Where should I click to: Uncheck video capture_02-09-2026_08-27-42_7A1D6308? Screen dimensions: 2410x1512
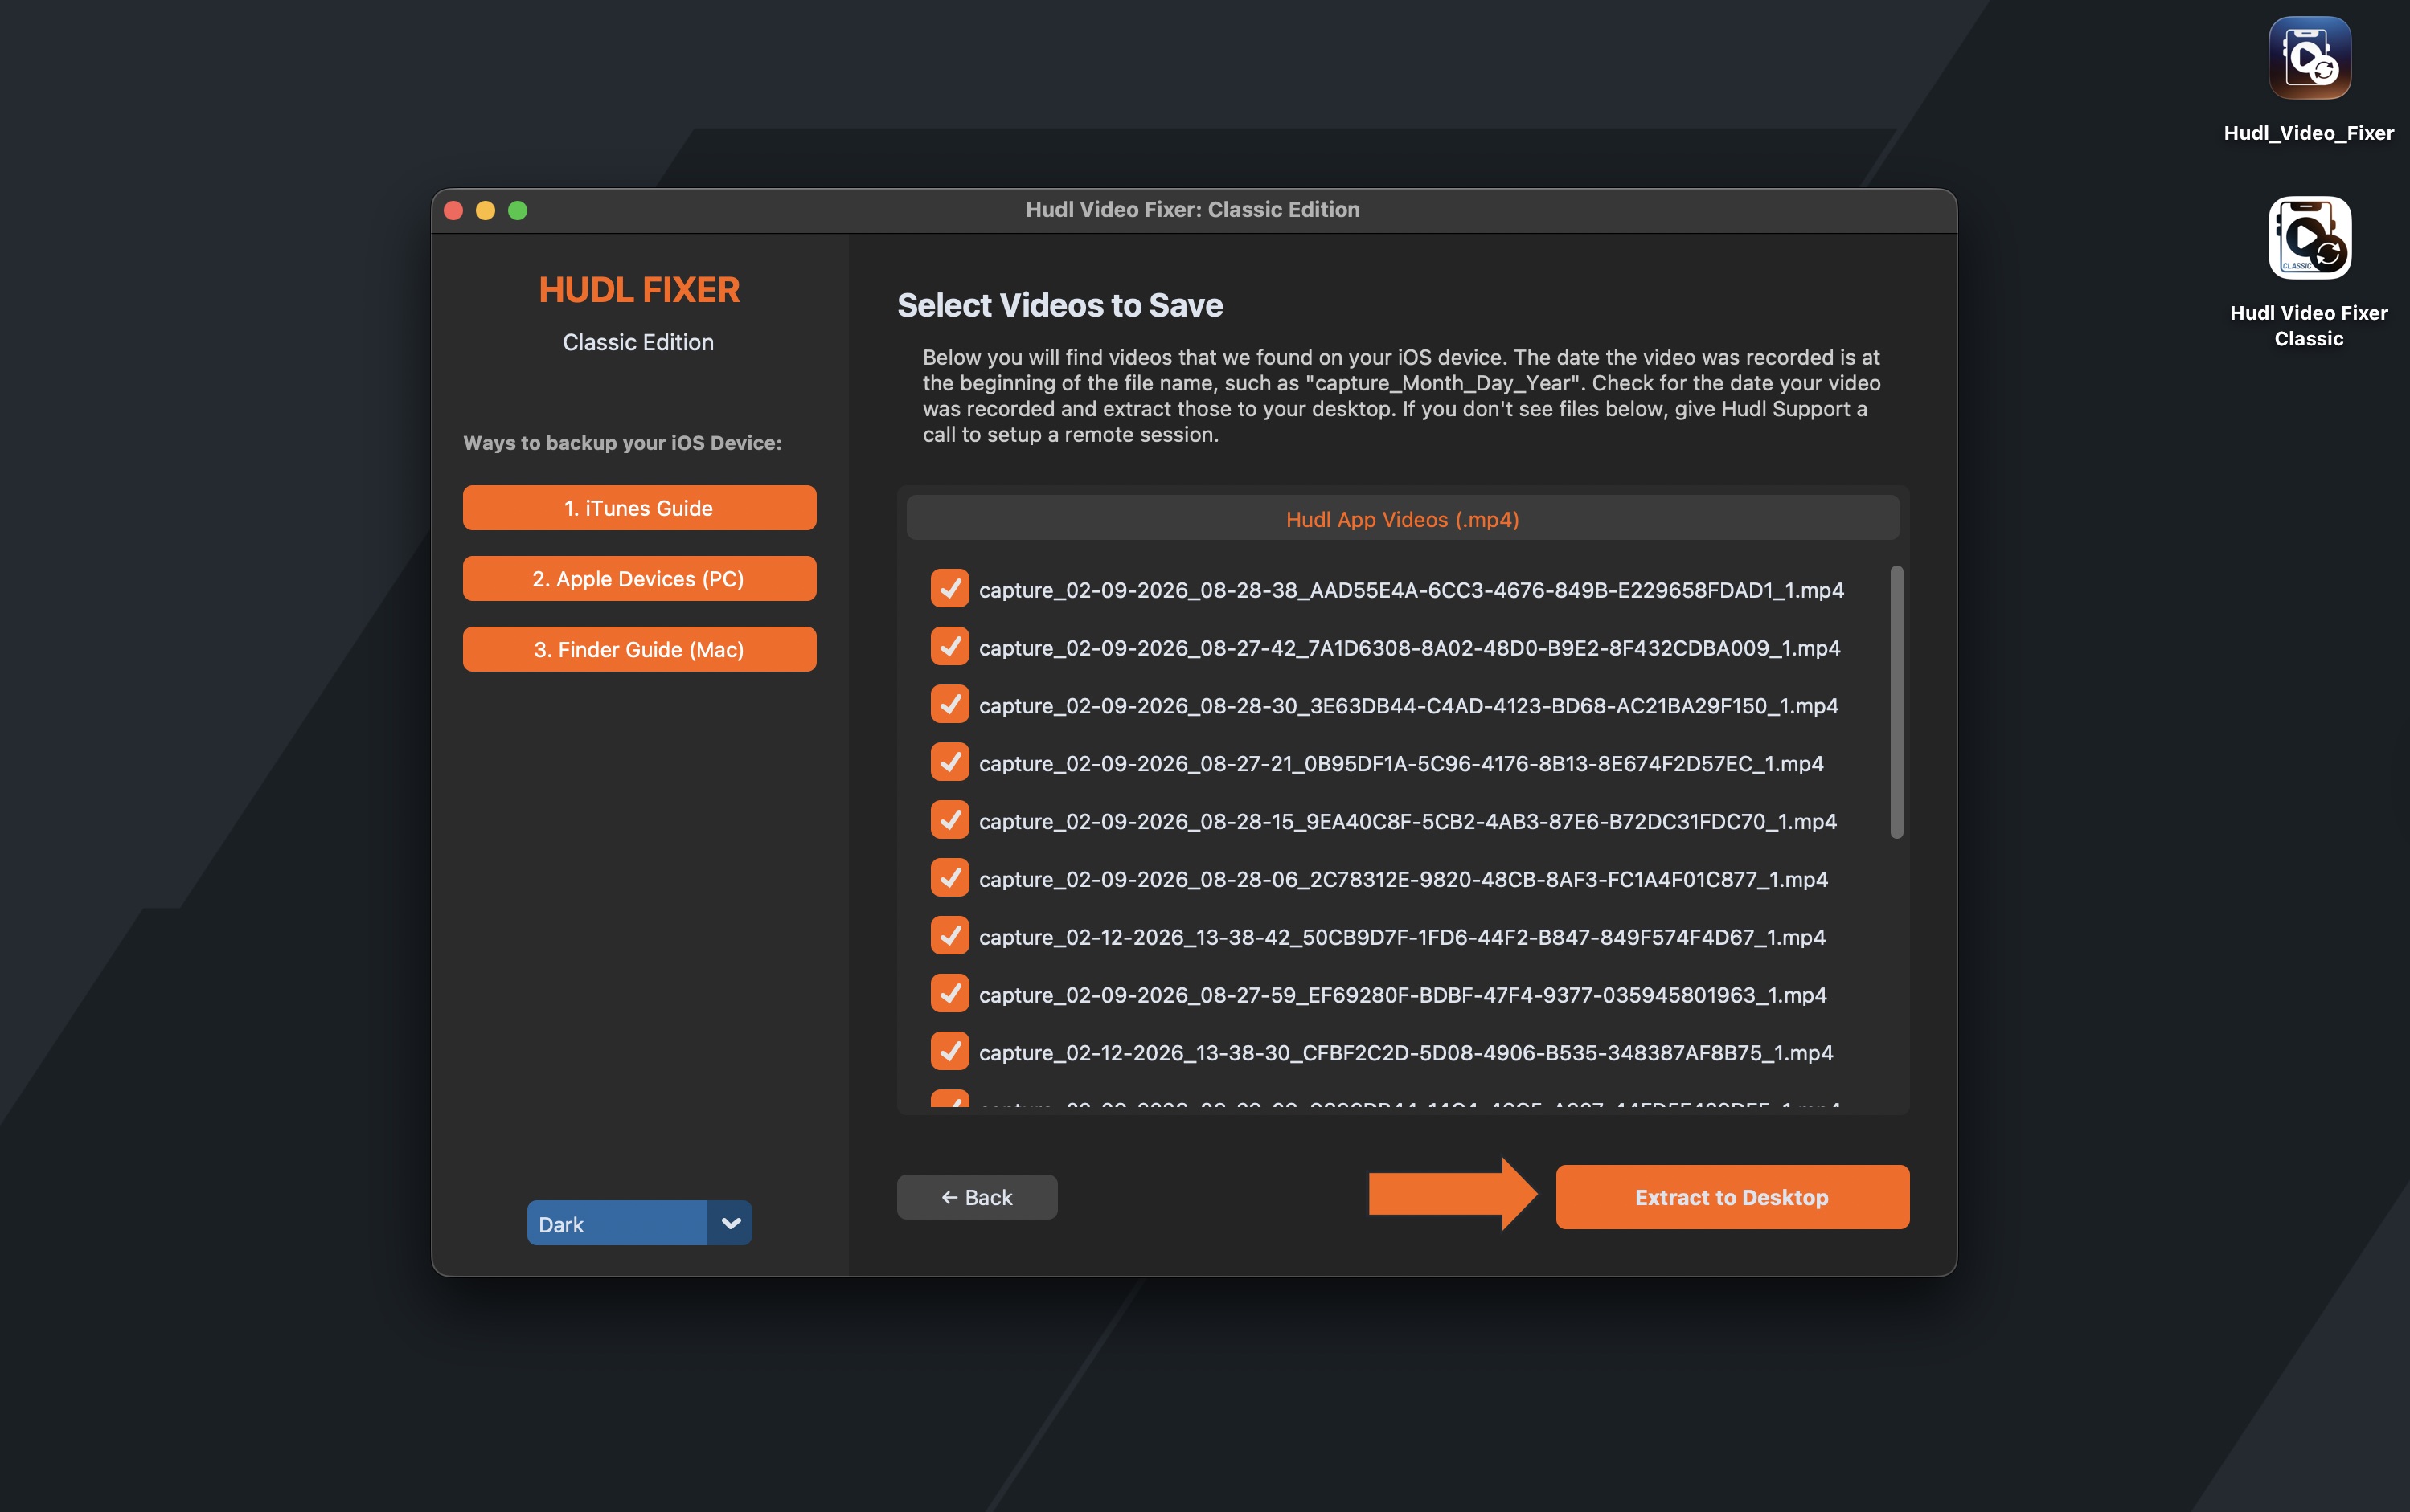point(949,647)
